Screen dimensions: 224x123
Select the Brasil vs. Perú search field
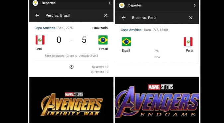pyautogui.click(x=157, y=18)
